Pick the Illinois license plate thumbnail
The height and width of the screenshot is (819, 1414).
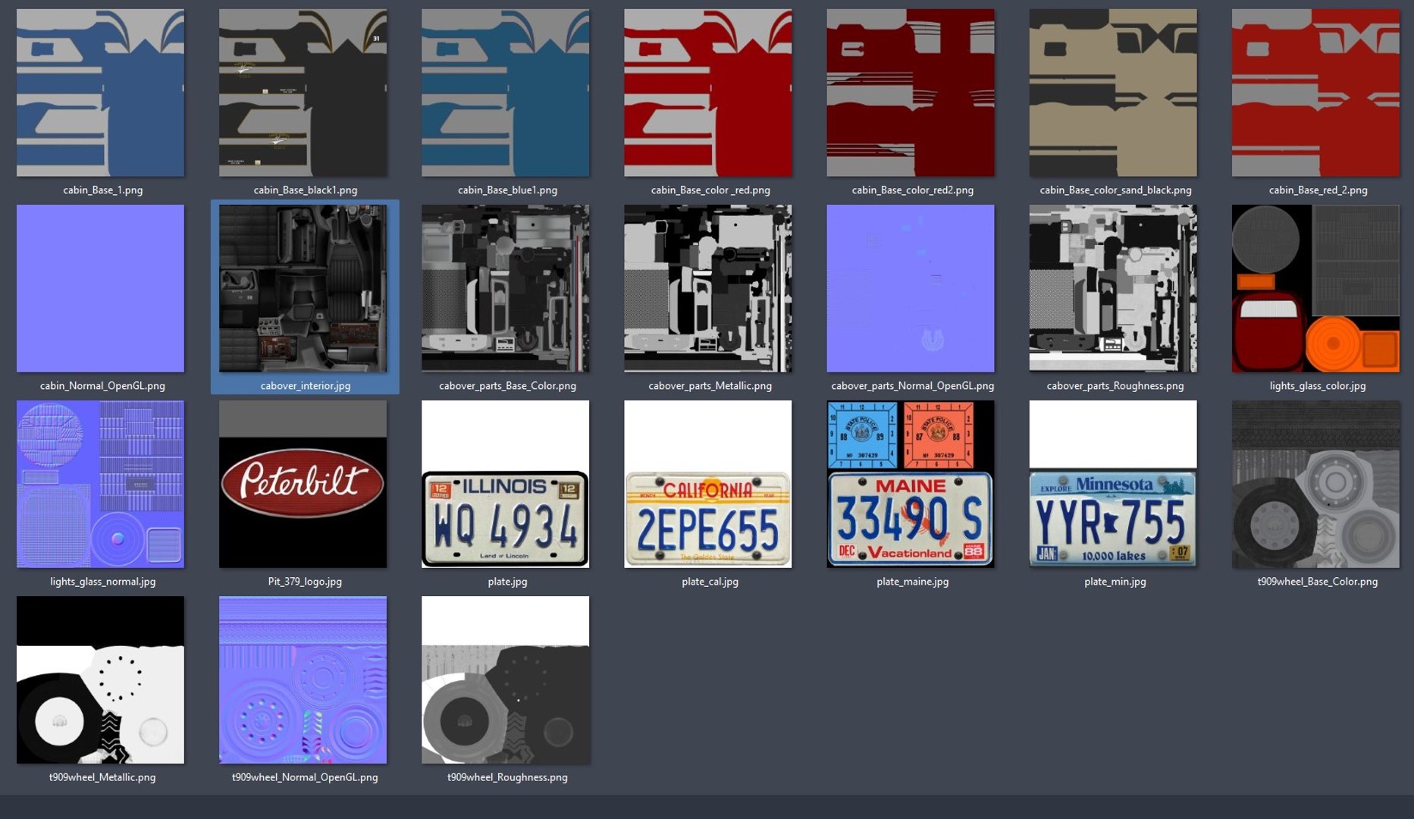[505, 484]
